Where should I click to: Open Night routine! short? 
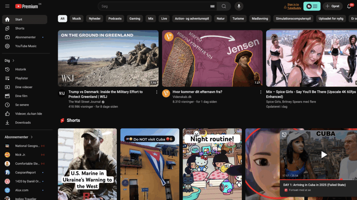tap(212, 164)
